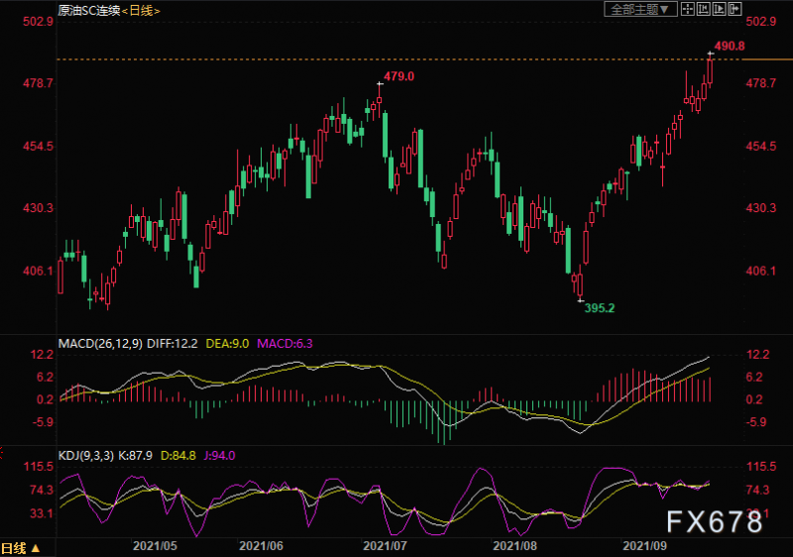Click the exit/expand panel icon
Viewport: 793px width, 557px height.
pos(735,9)
